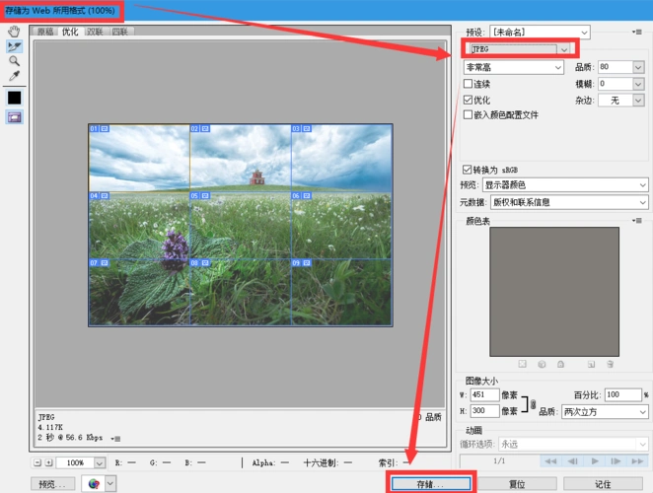Screen dimensions: 653x493
Task: Select the Slice Select tool
Action: pos(15,46)
